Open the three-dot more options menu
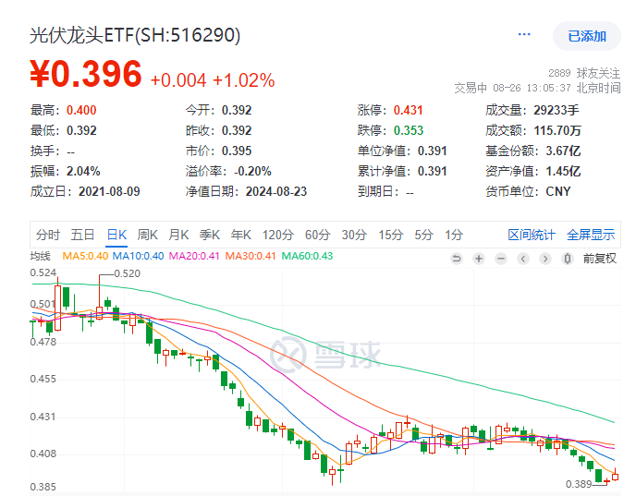The height and width of the screenshot is (496, 636). click(524, 34)
